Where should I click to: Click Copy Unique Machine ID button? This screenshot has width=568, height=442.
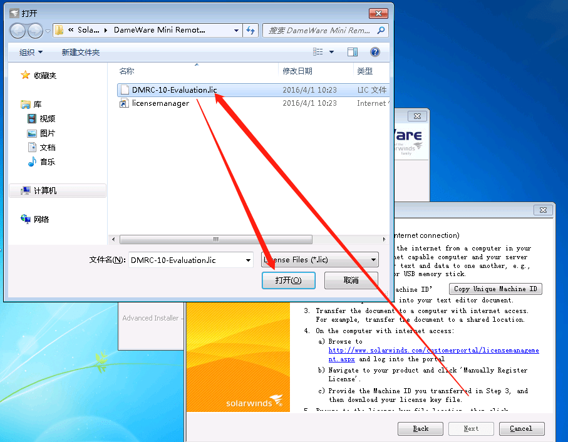coord(495,289)
